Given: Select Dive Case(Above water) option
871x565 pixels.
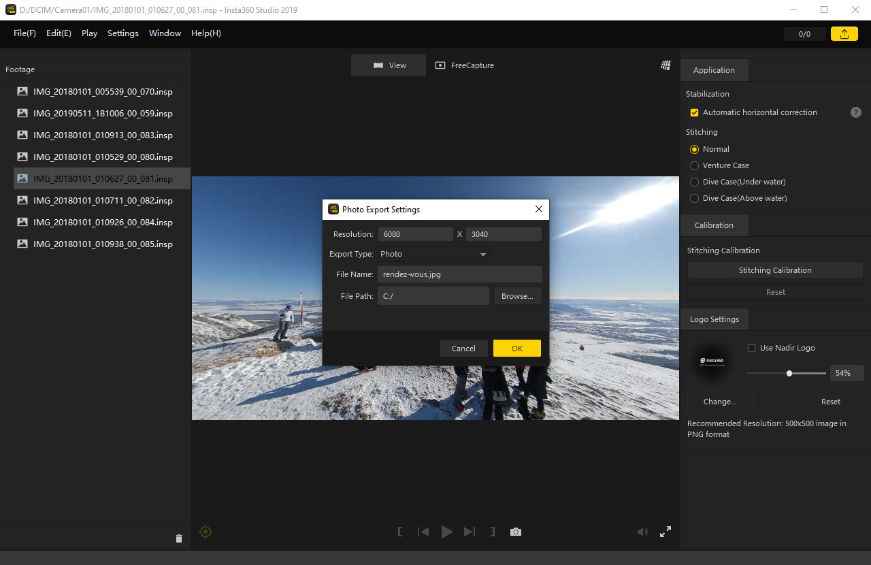Looking at the screenshot, I should (694, 198).
